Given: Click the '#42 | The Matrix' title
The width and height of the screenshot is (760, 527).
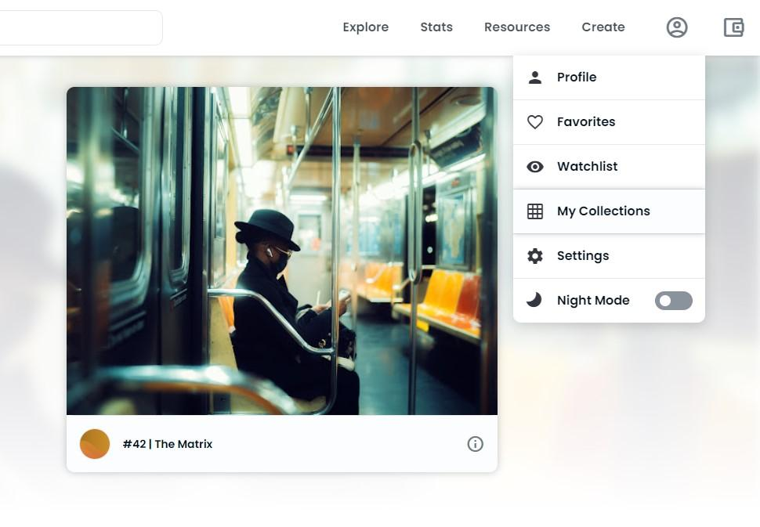Looking at the screenshot, I should (167, 444).
